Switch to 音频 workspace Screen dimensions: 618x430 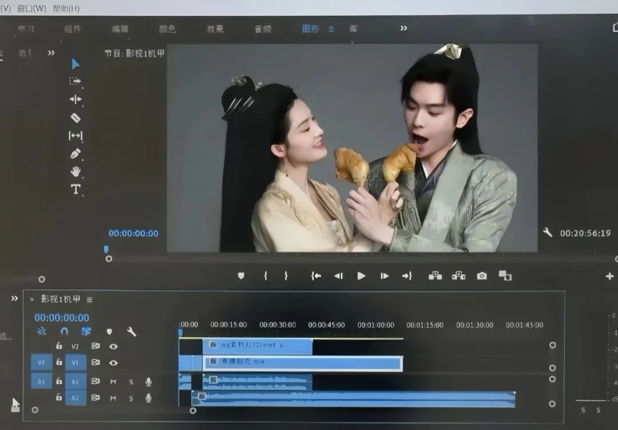263,29
